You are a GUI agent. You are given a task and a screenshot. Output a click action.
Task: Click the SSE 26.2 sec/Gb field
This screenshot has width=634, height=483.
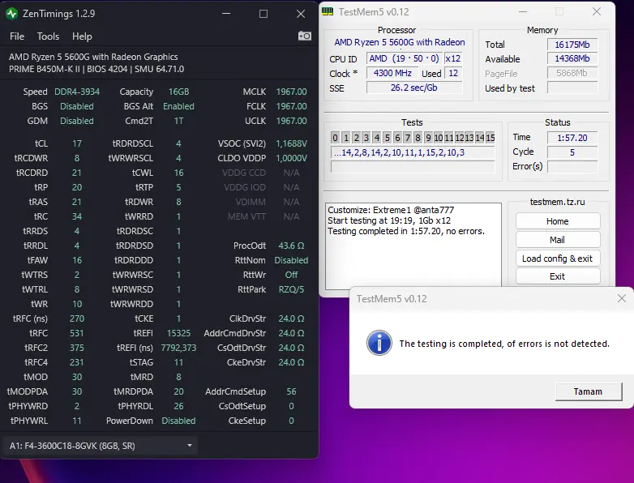pos(414,88)
